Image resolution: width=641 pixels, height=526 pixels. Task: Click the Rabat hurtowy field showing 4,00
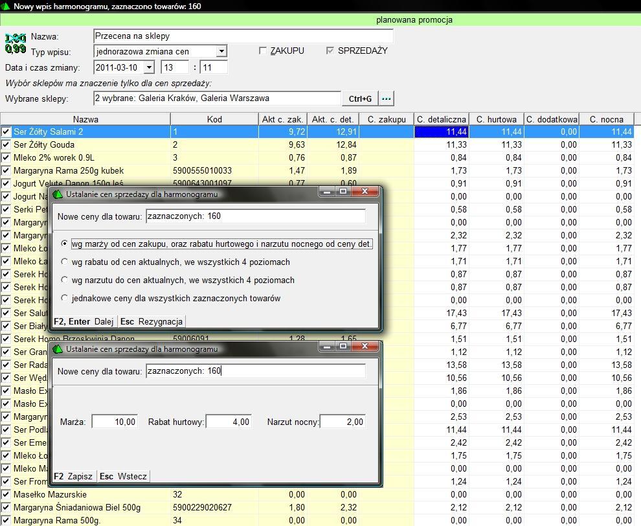coord(229,422)
